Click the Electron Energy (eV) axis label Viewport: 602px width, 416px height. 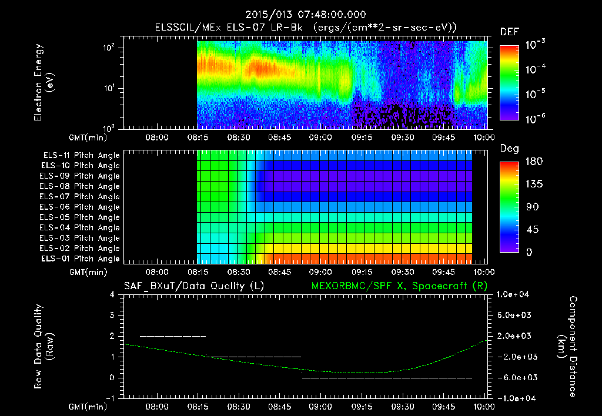(x=44, y=82)
